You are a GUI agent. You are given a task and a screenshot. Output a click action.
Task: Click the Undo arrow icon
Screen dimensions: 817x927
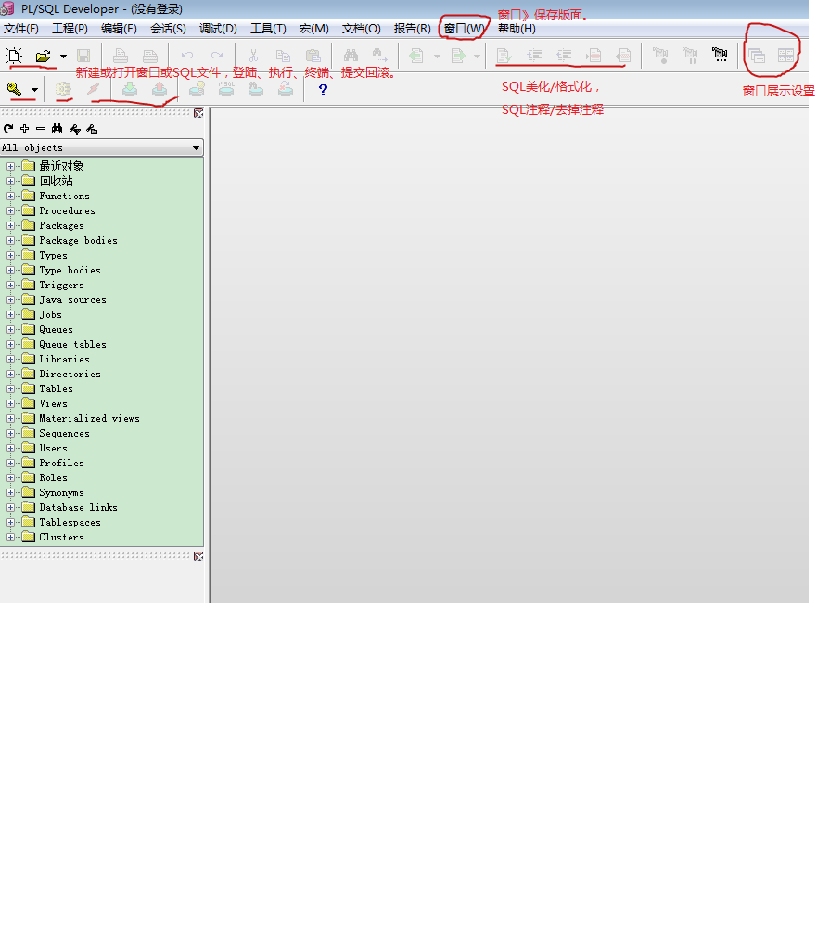click(x=187, y=56)
